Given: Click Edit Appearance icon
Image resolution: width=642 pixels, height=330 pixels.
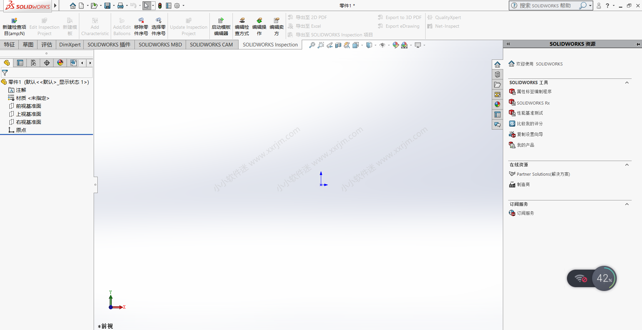Looking at the screenshot, I should 396,45.
